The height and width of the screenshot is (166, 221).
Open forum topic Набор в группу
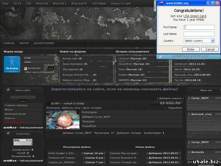(x=80, y=80)
